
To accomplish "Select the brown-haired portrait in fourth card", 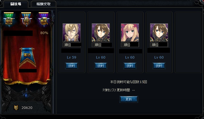I will coord(159,32).
